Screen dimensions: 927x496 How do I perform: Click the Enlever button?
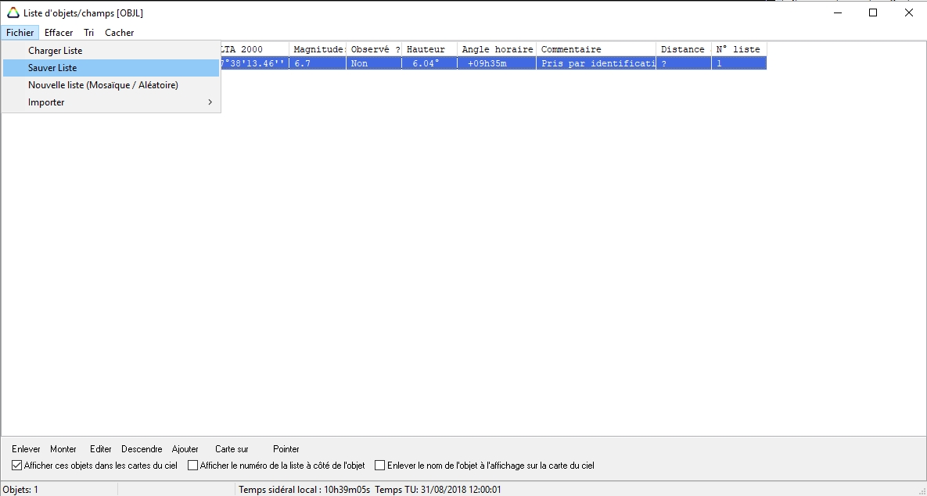coord(26,449)
